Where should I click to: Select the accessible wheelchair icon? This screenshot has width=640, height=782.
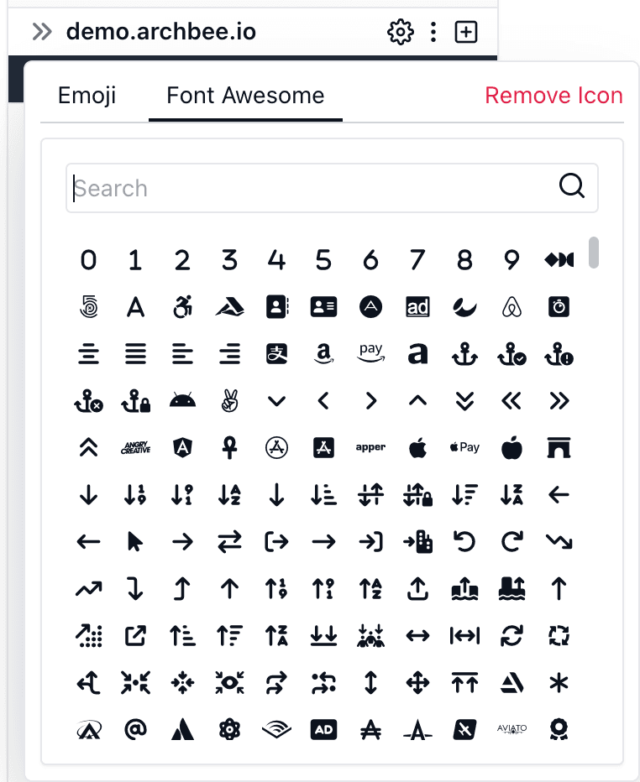tap(183, 307)
